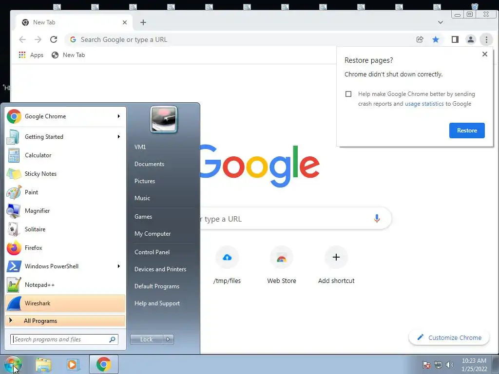Open Documents from Start menu
Image resolution: width=499 pixels, height=374 pixels.
[149, 164]
